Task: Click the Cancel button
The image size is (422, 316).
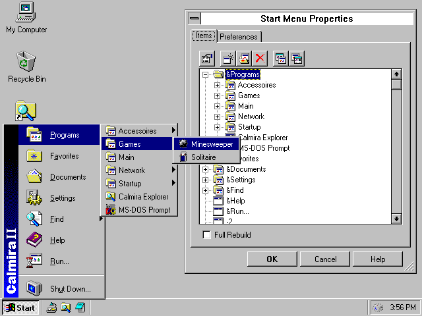Action: tap(325, 259)
